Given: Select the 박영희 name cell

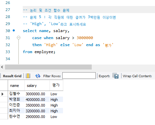Looking at the screenshot, I should pyautogui.click(x=16, y=100).
